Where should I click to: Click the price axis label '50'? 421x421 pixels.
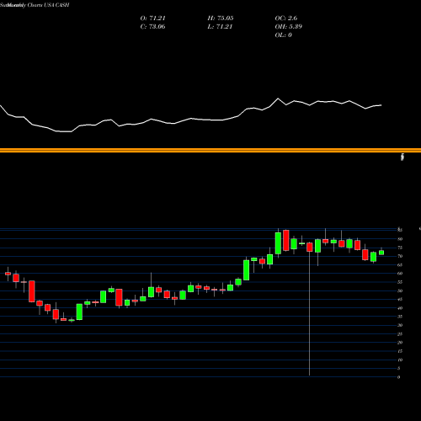click(x=400, y=290)
